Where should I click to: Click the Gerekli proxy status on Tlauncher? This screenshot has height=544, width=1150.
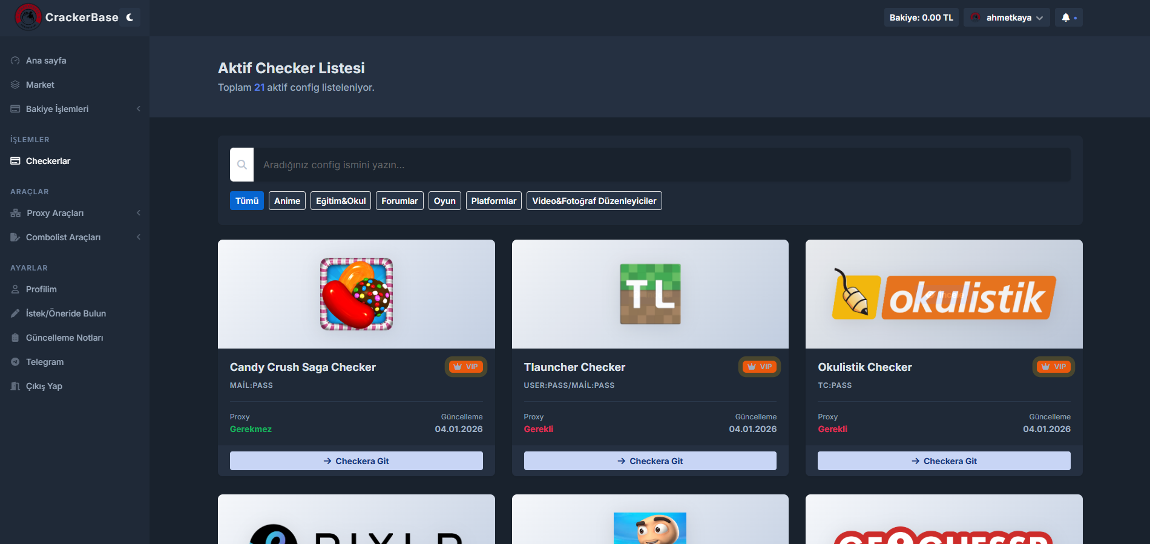pos(539,429)
